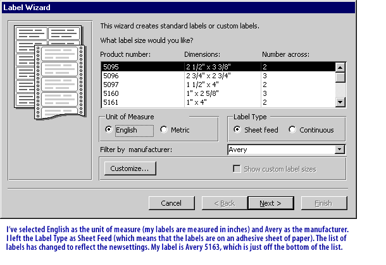Click the label sheets preview image
The width and height of the screenshot is (386, 265).
coord(50,73)
